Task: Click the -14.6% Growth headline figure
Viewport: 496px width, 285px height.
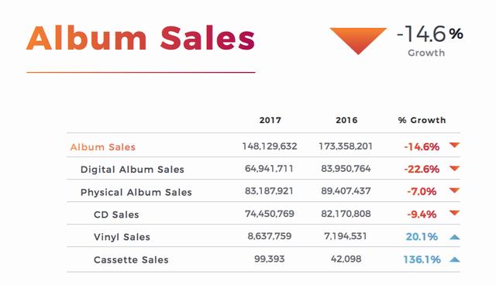Action: pyautogui.click(x=429, y=40)
